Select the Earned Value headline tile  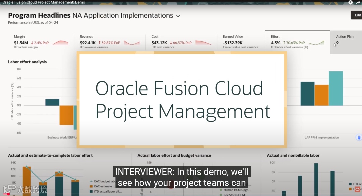click(x=241, y=42)
